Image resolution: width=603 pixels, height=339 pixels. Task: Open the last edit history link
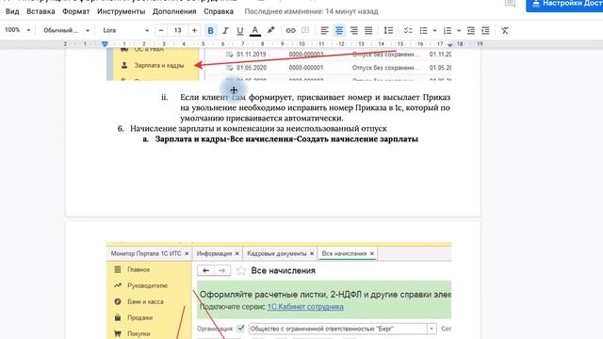click(x=312, y=11)
